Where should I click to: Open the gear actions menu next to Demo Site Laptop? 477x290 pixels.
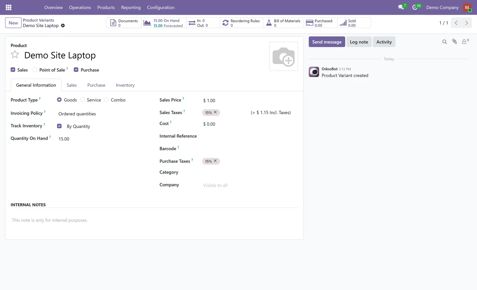pos(63,26)
